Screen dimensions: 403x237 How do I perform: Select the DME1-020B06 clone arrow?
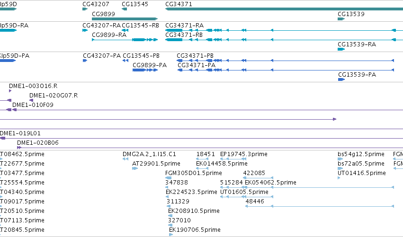click(19, 148)
